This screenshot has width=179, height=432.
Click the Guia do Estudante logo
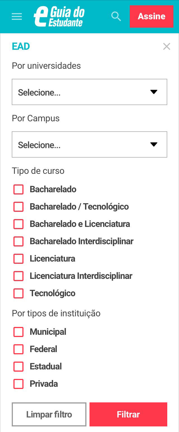pyautogui.click(x=60, y=16)
